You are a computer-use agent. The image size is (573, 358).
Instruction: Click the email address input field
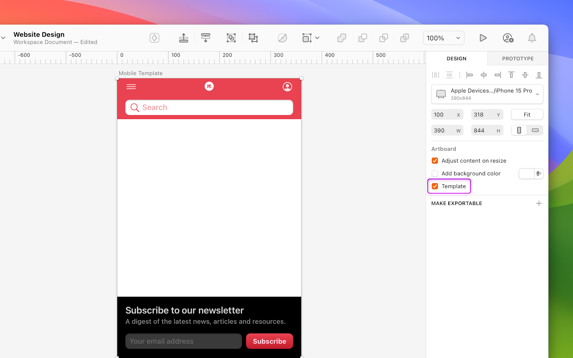click(184, 341)
